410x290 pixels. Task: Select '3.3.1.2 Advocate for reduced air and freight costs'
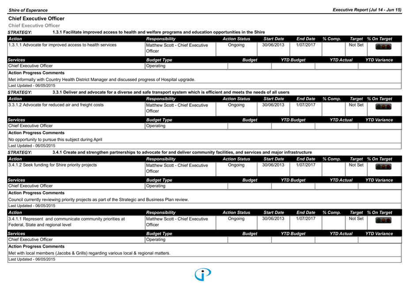56,105
